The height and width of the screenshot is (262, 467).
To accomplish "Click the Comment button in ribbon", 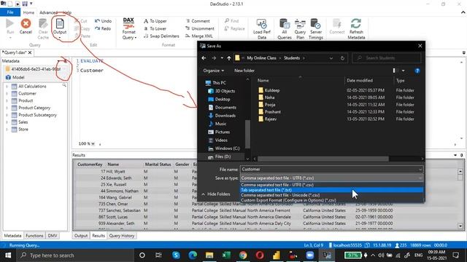I will click(x=198, y=21).
